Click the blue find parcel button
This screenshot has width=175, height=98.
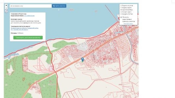click(x=59, y=6)
